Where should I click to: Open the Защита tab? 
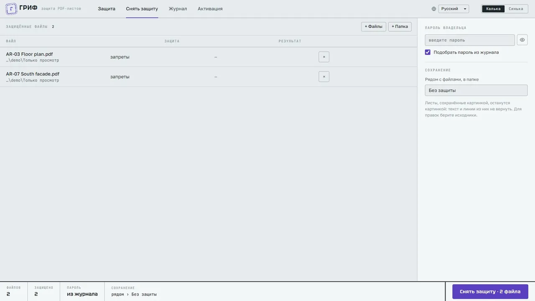[107, 9]
